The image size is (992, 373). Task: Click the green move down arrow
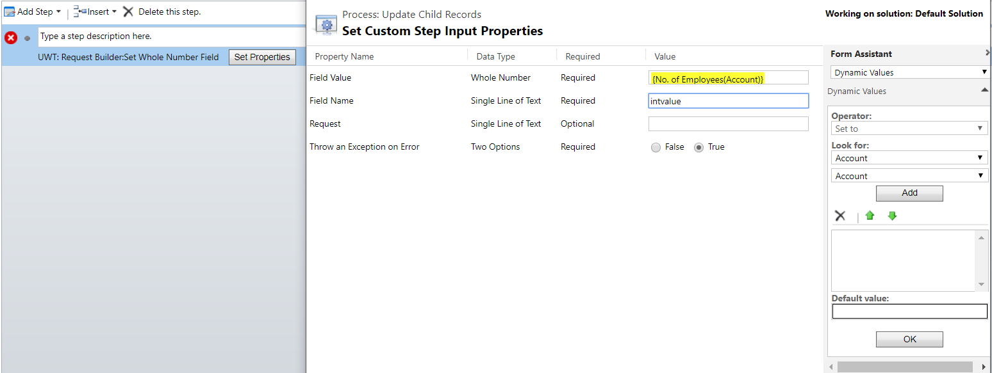click(892, 216)
